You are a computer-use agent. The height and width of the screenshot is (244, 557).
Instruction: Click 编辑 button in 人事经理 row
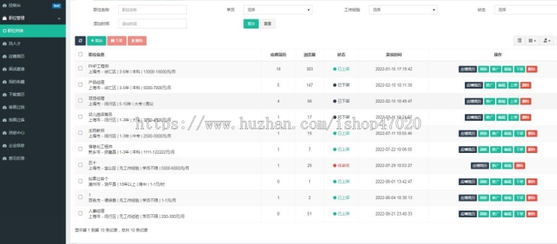point(507,214)
